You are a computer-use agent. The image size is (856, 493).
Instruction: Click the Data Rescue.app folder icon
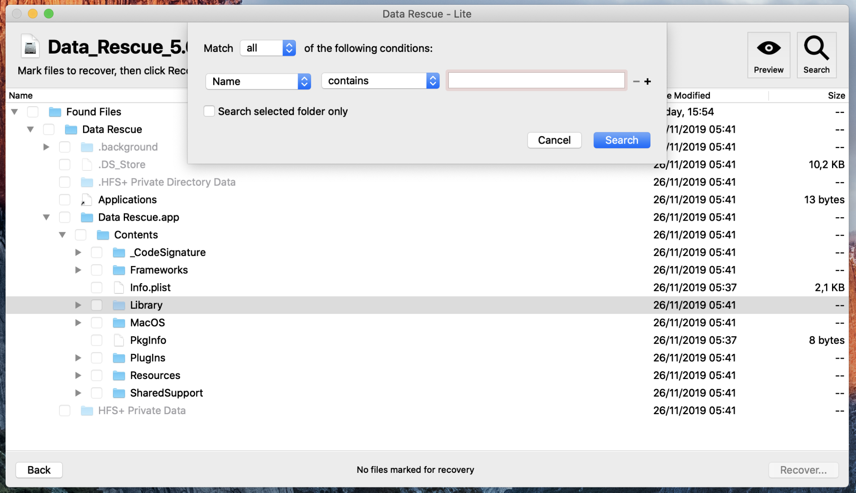(87, 217)
